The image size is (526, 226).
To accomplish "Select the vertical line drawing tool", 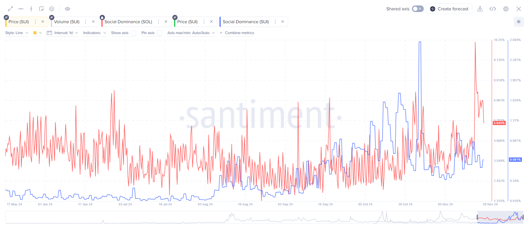I will [x=31, y=9].
